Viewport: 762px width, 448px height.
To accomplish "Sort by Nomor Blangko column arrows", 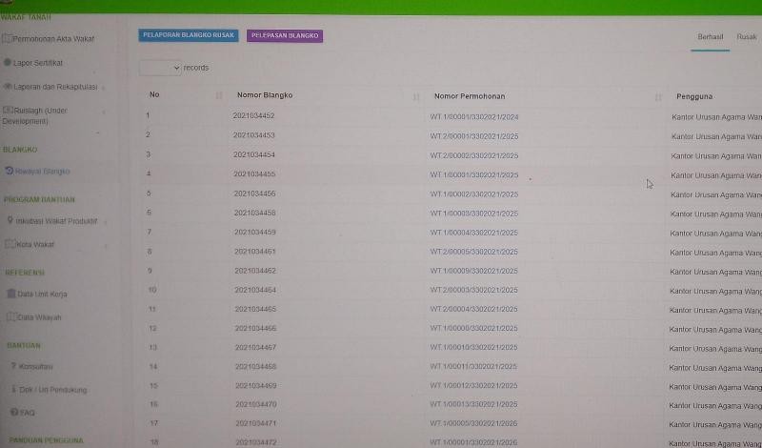I will (416, 96).
